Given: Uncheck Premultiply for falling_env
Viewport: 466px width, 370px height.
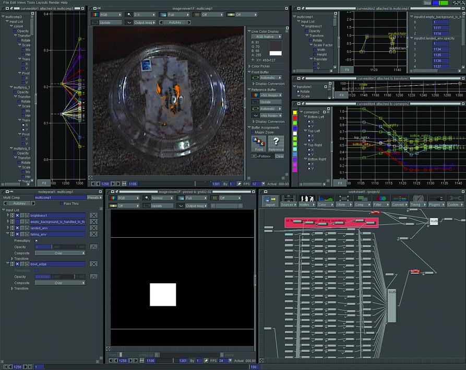Looking at the screenshot, I should [36, 240].
